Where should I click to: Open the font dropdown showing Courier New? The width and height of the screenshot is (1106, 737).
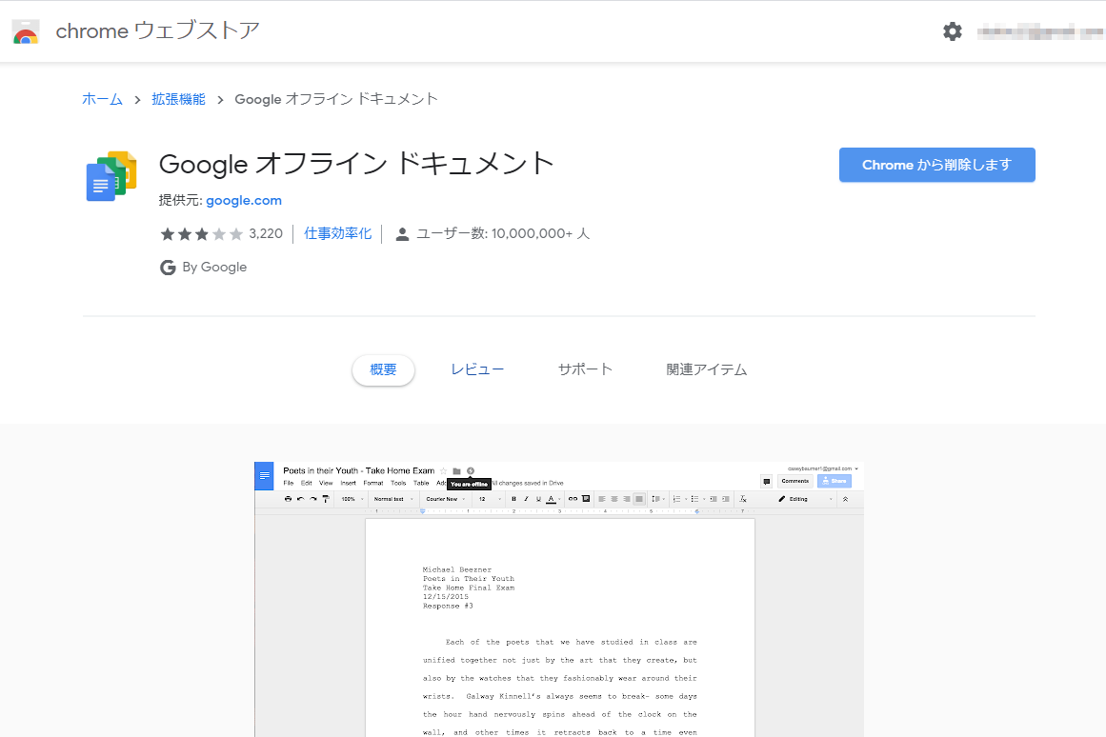tap(441, 500)
